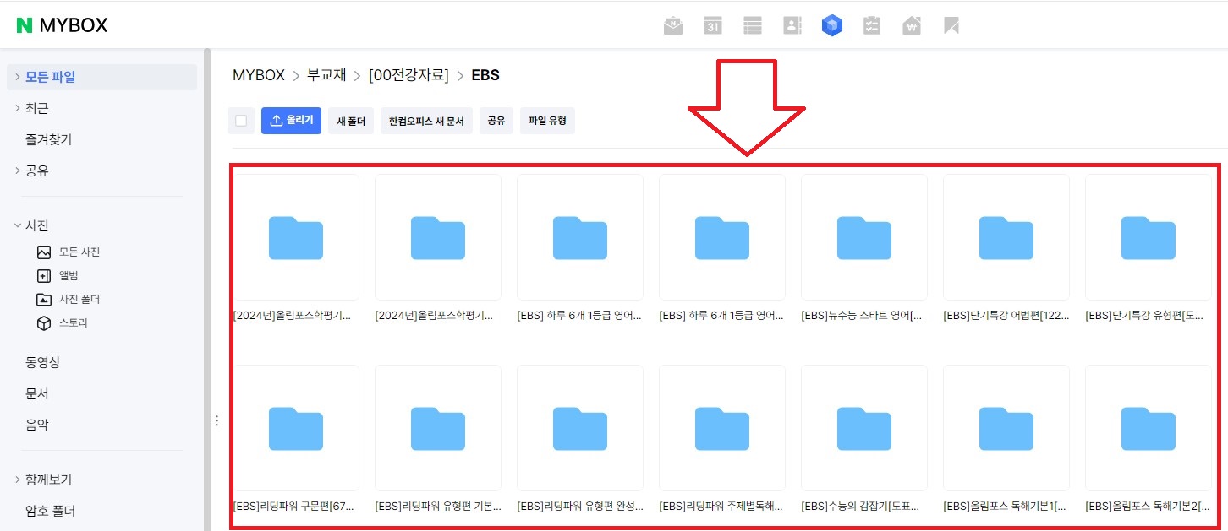
Task: Click the N MYBOX logo
Action: coord(63,25)
